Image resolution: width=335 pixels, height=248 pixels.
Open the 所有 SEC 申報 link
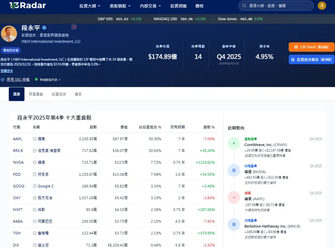pyautogui.click(x=18, y=80)
